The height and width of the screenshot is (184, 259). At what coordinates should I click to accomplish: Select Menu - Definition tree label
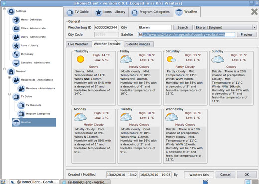pyautogui.click(x=31, y=20)
